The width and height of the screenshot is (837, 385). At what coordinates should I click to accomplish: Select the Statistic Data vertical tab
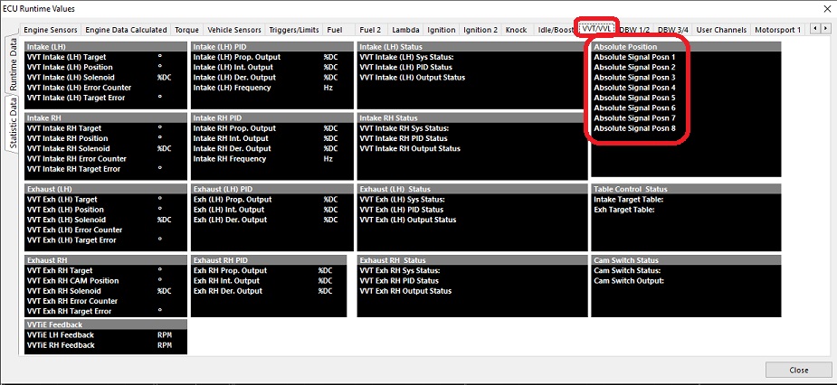point(14,127)
